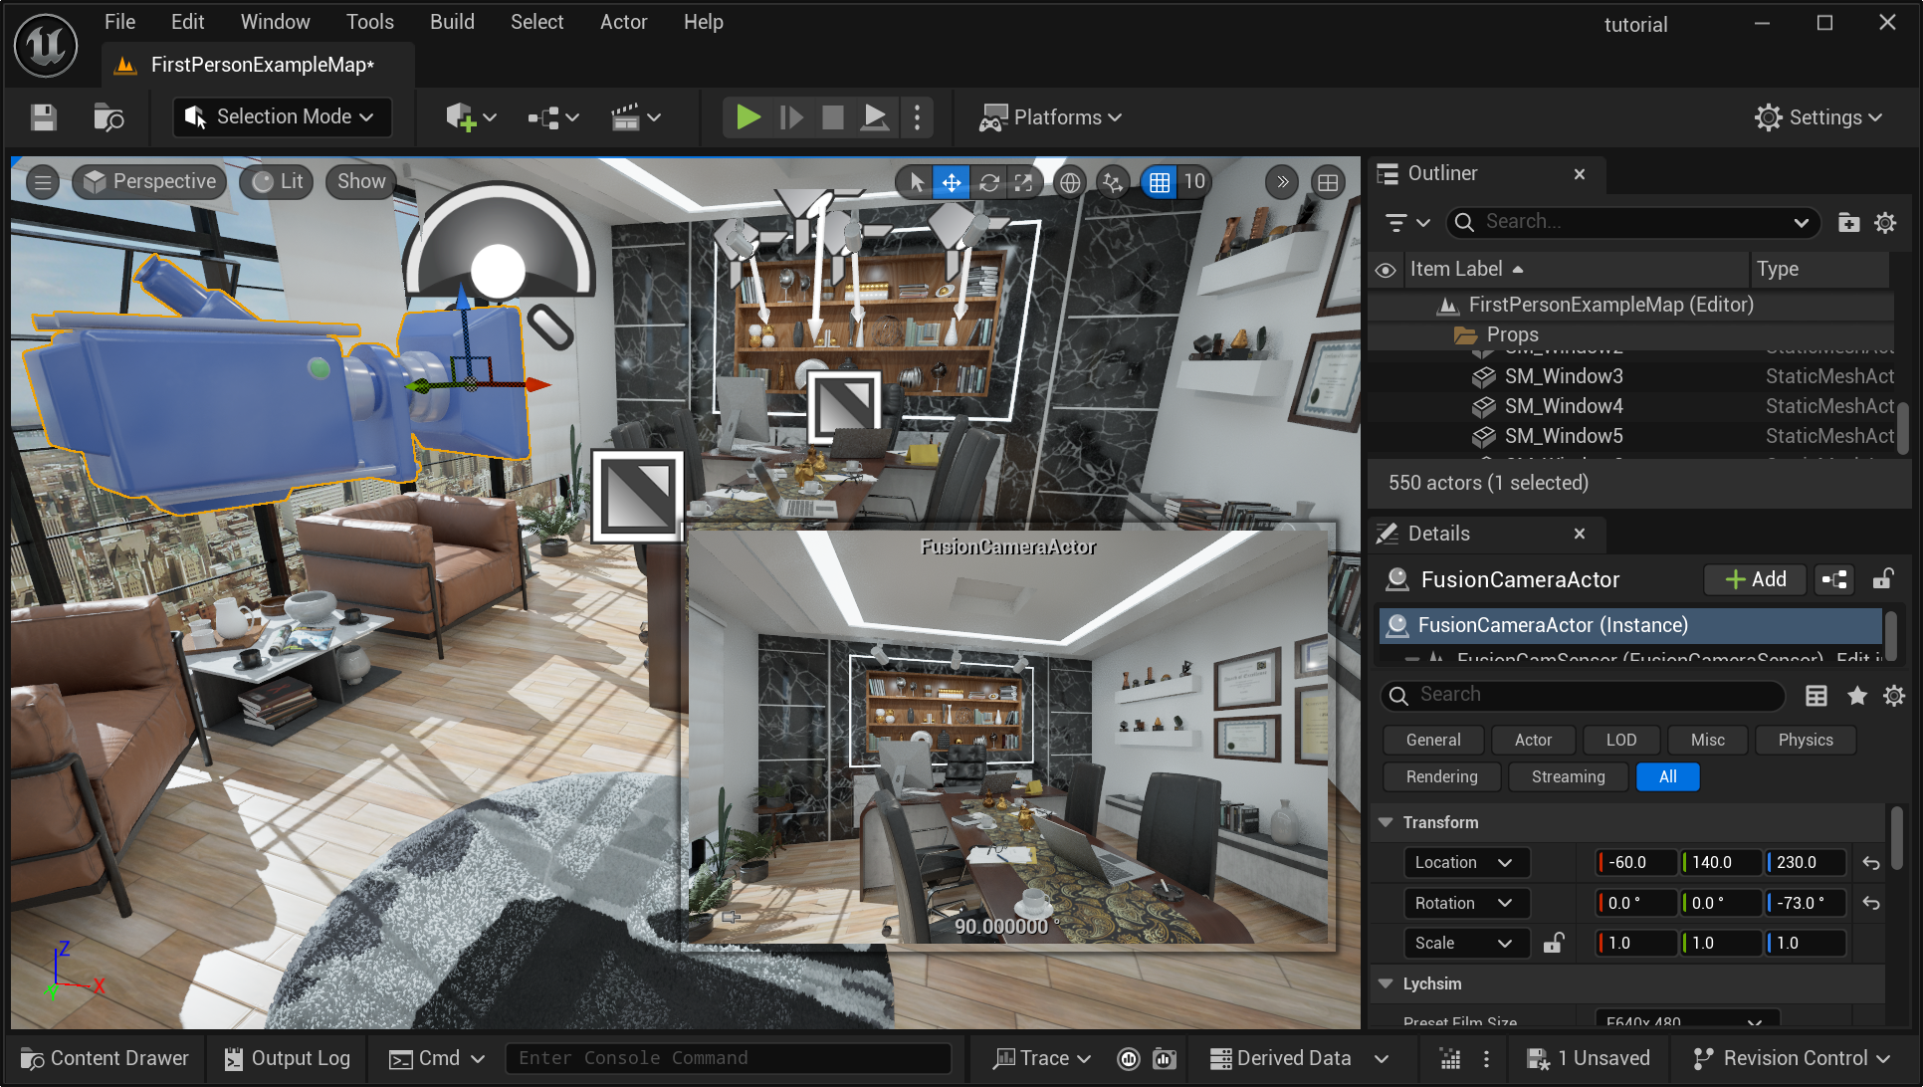
Task: Close the Details panel tab
Action: click(1580, 535)
